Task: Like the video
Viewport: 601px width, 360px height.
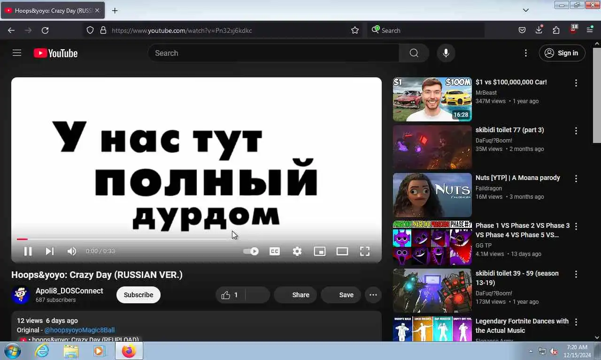Action: tap(230, 295)
